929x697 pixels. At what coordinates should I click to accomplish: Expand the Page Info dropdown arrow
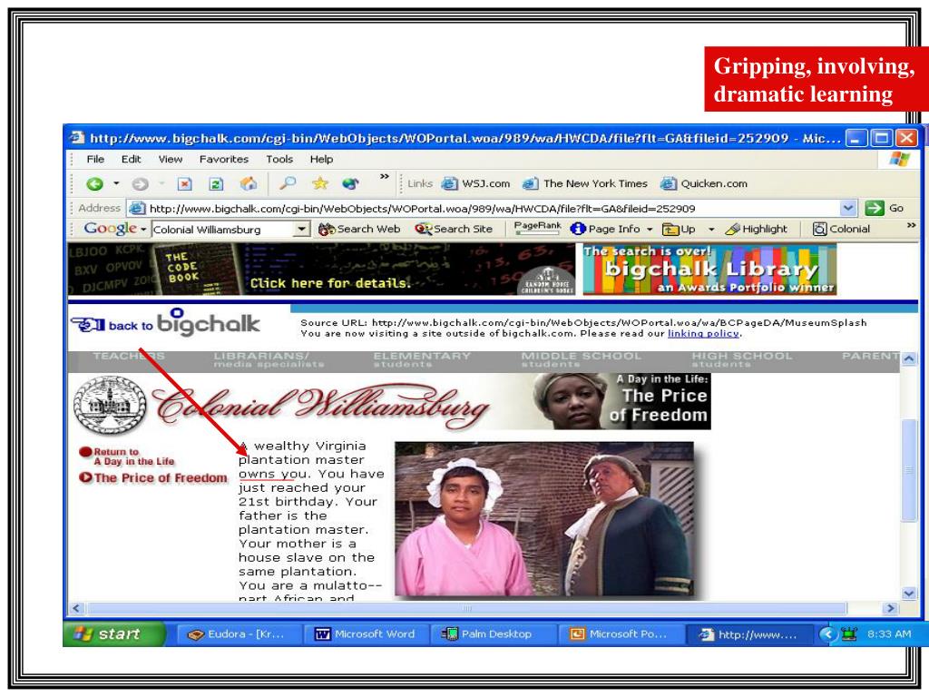coord(650,230)
